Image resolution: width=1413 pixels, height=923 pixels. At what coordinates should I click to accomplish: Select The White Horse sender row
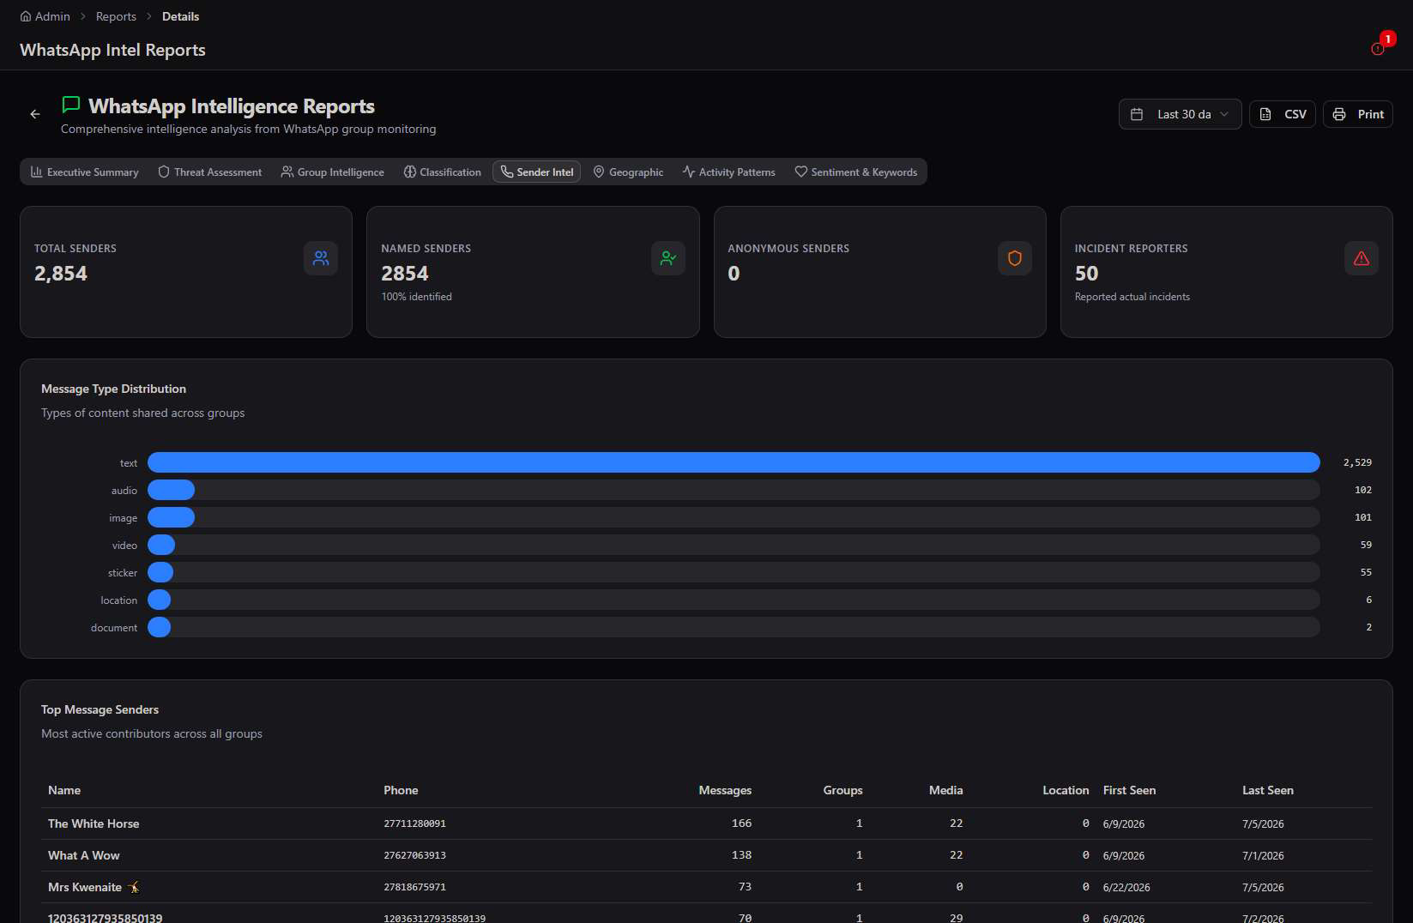[x=706, y=823]
